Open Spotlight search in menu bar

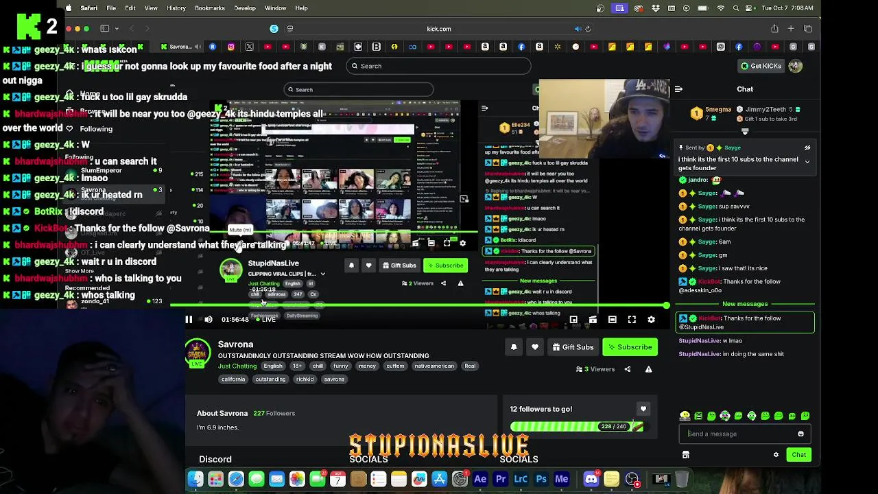point(736,8)
